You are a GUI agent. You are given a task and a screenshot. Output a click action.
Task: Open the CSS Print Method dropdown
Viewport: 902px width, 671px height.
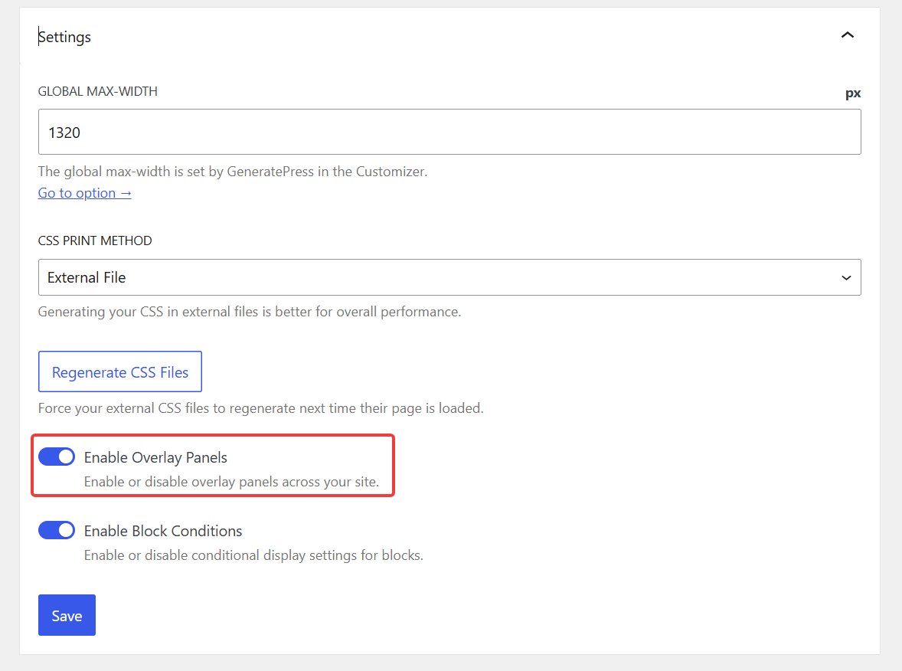pyautogui.click(x=449, y=277)
